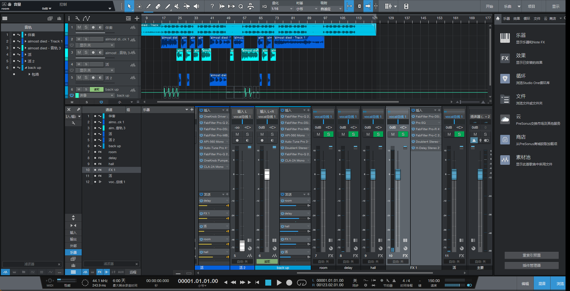This screenshot has height=291, width=570.
Task: Switch to the 编辑 Edit panel
Action: (x=525, y=283)
